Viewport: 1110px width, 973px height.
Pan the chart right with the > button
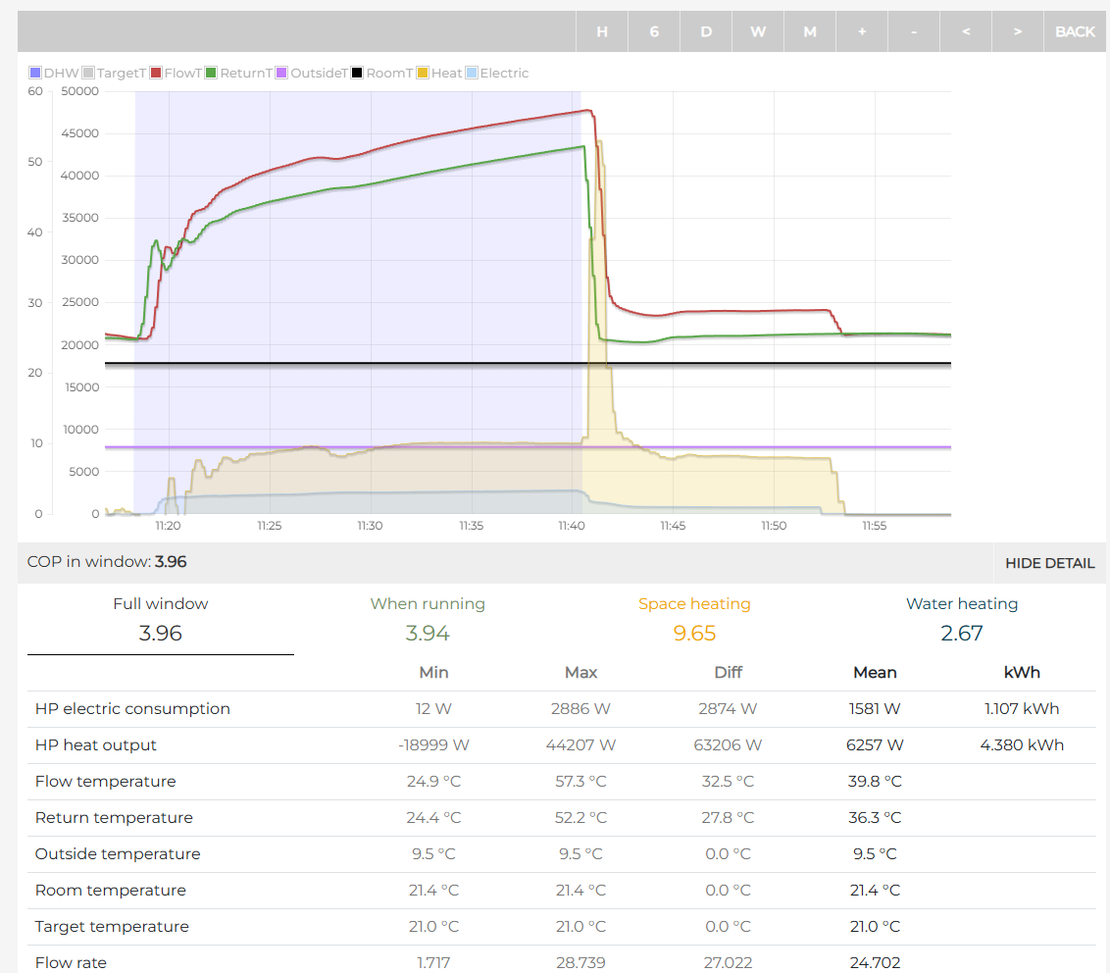1018,31
